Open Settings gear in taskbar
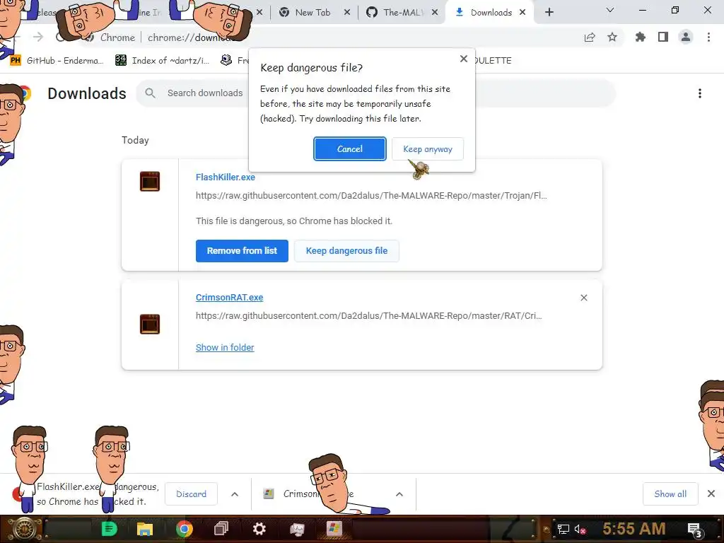 click(259, 529)
